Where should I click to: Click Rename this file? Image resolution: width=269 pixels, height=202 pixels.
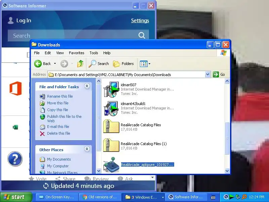[60, 96]
